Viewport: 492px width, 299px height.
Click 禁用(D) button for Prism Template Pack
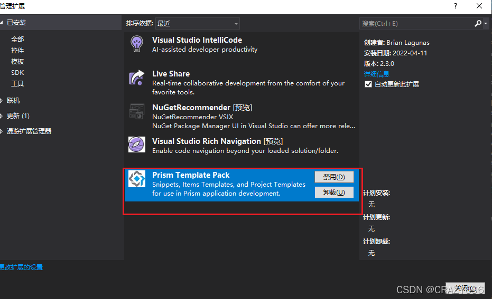tap(334, 177)
